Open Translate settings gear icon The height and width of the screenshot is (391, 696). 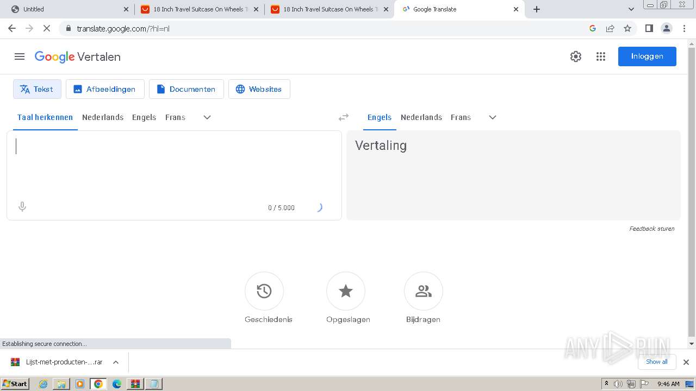[576, 56]
